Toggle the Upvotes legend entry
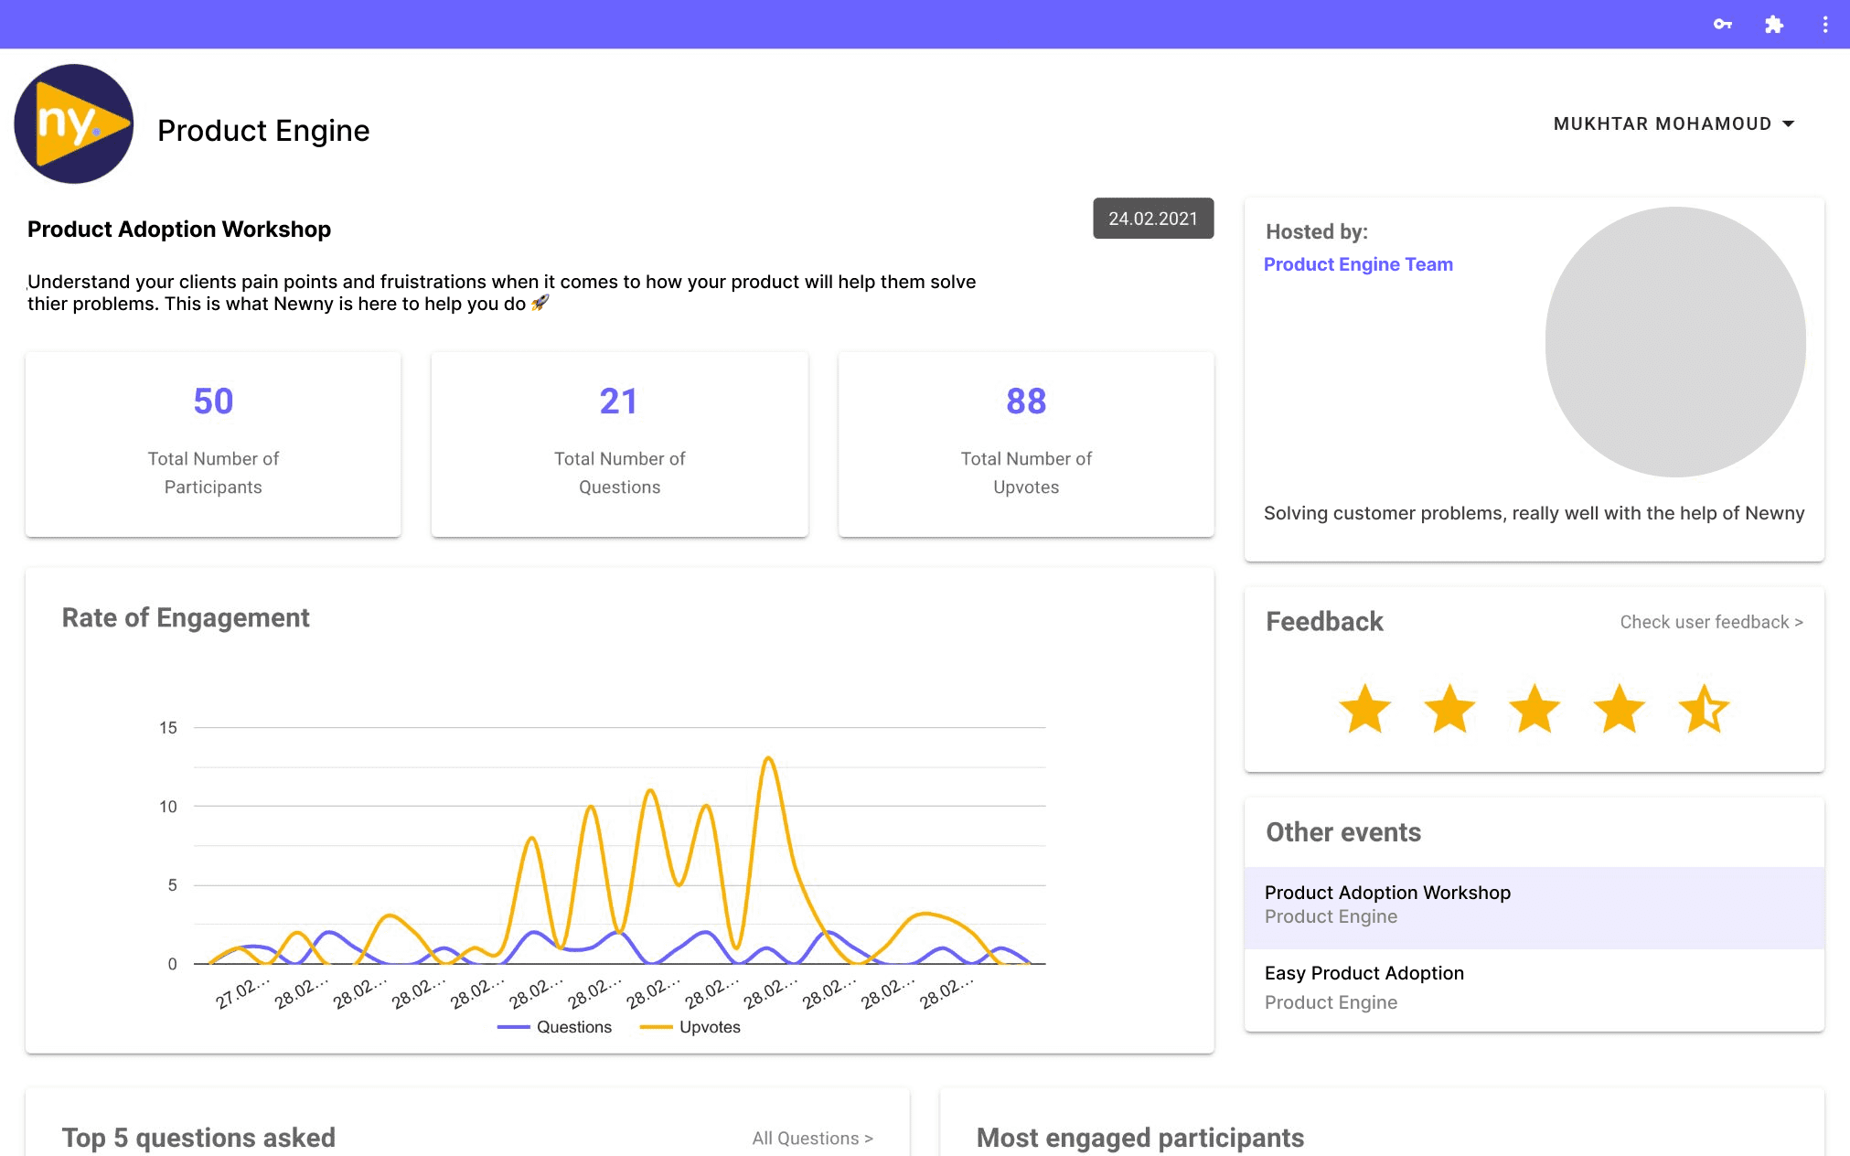Viewport: 1850px width, 1156px height. 690,1027
